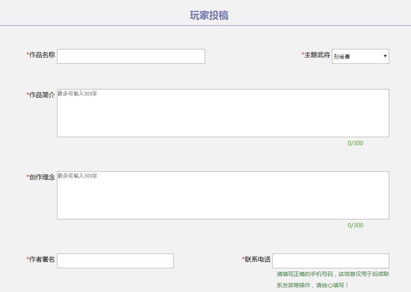
Task: Click the 创作理念 field label
Action: (x=42, y=177)
